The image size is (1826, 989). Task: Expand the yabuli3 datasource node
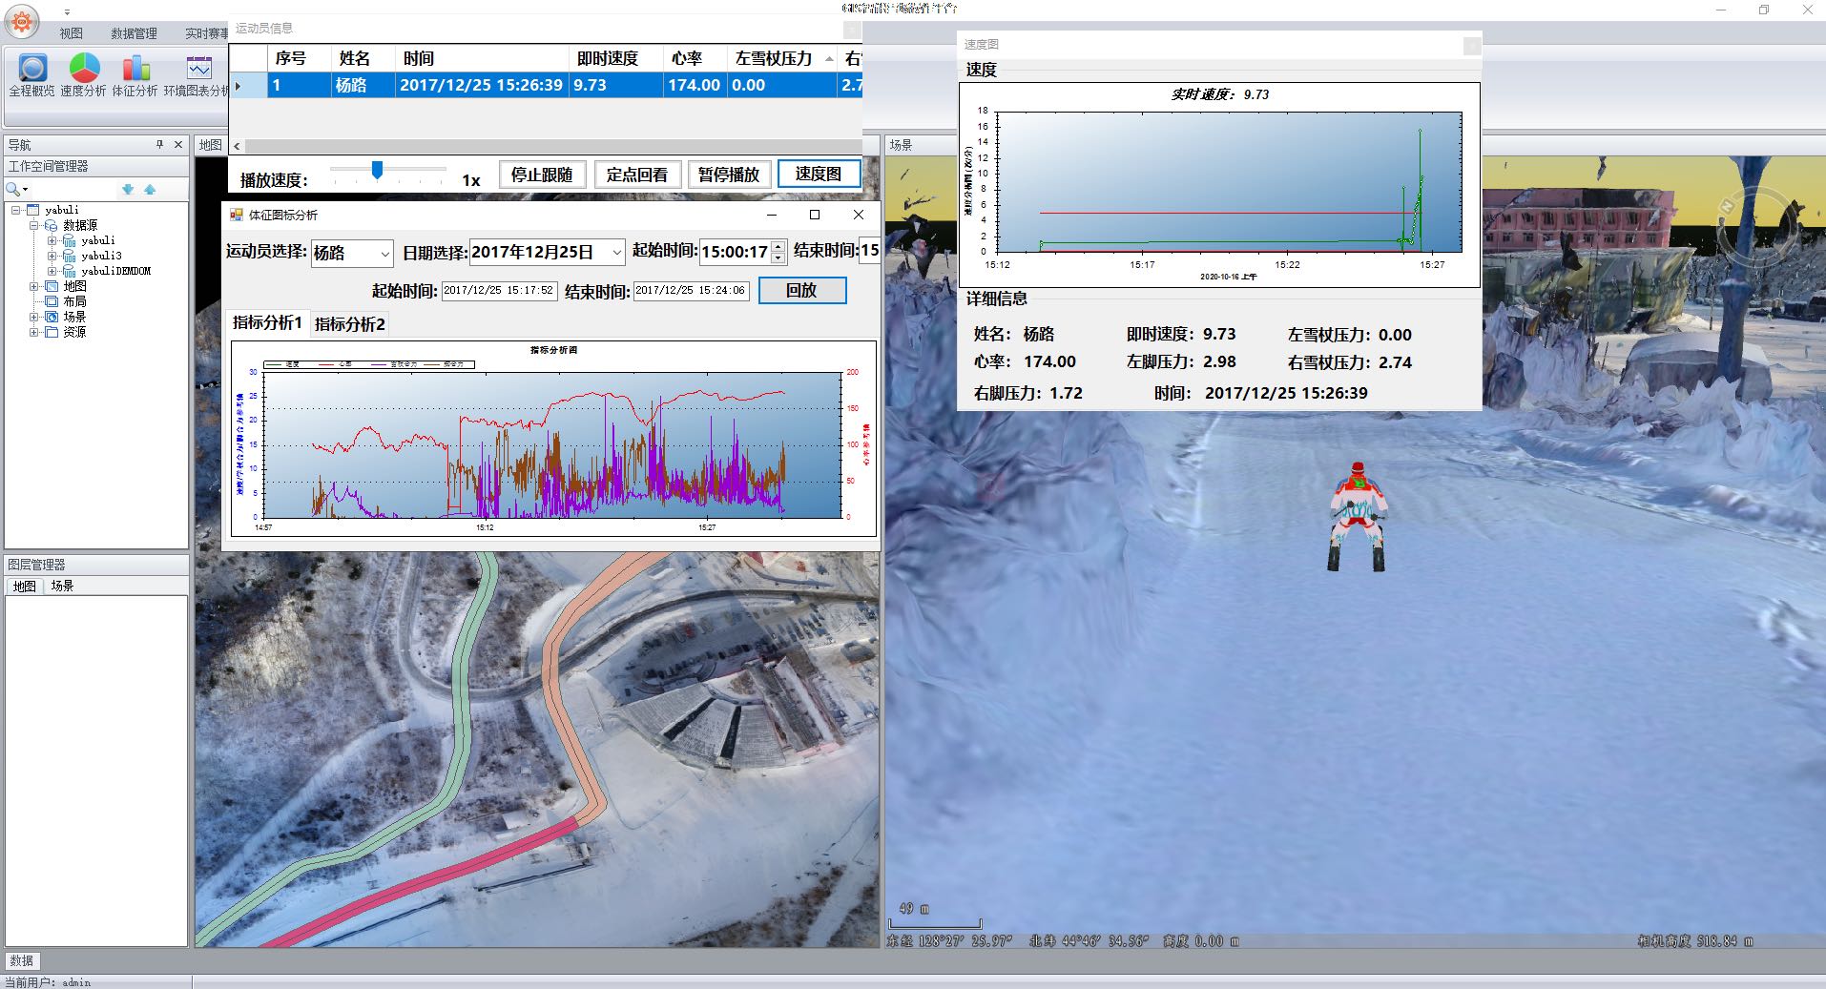pyautogui.click(x=52, y=256)
